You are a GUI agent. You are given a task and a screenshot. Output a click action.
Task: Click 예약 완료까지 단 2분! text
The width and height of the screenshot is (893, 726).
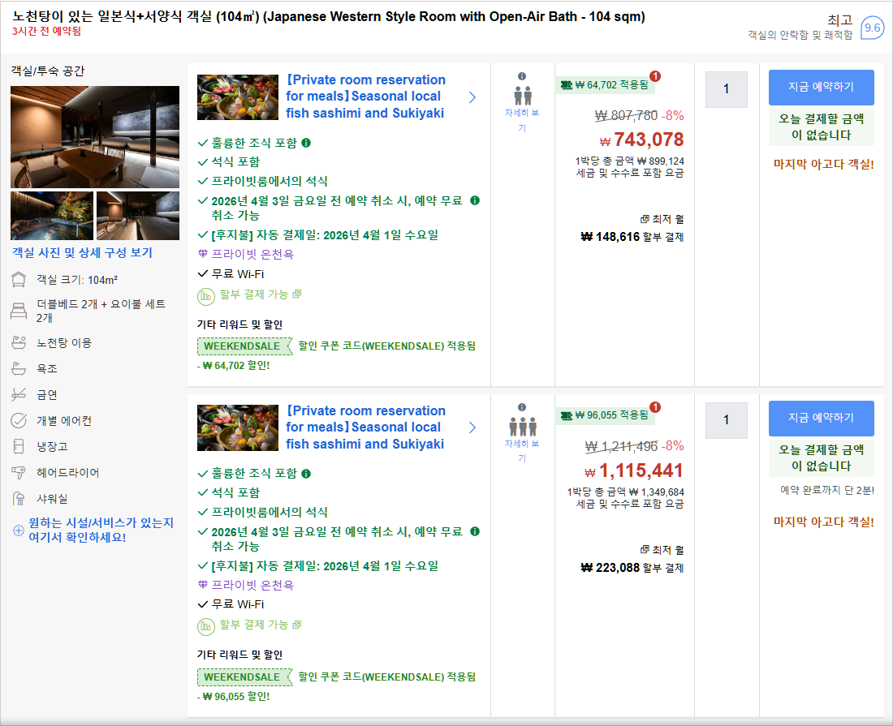827,490
